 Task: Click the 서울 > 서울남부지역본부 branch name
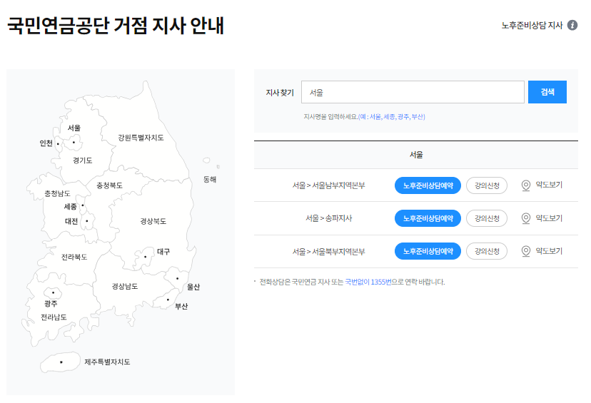(328, 185)
